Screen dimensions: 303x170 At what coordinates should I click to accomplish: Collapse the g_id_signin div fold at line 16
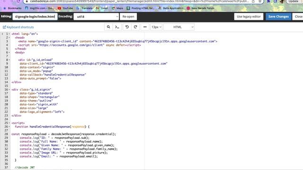tap(9, 90)
